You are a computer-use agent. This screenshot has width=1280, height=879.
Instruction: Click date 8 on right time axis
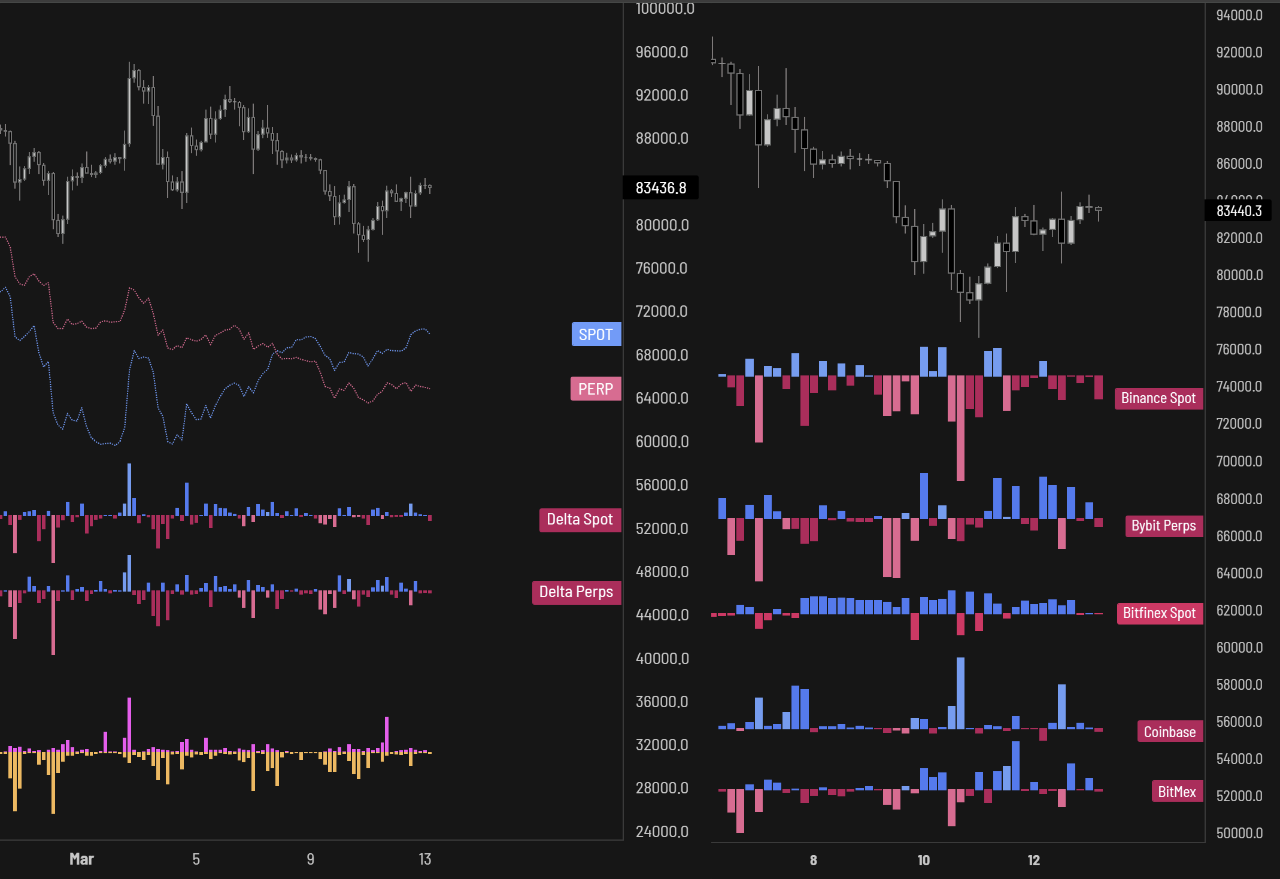click(813, 860)
